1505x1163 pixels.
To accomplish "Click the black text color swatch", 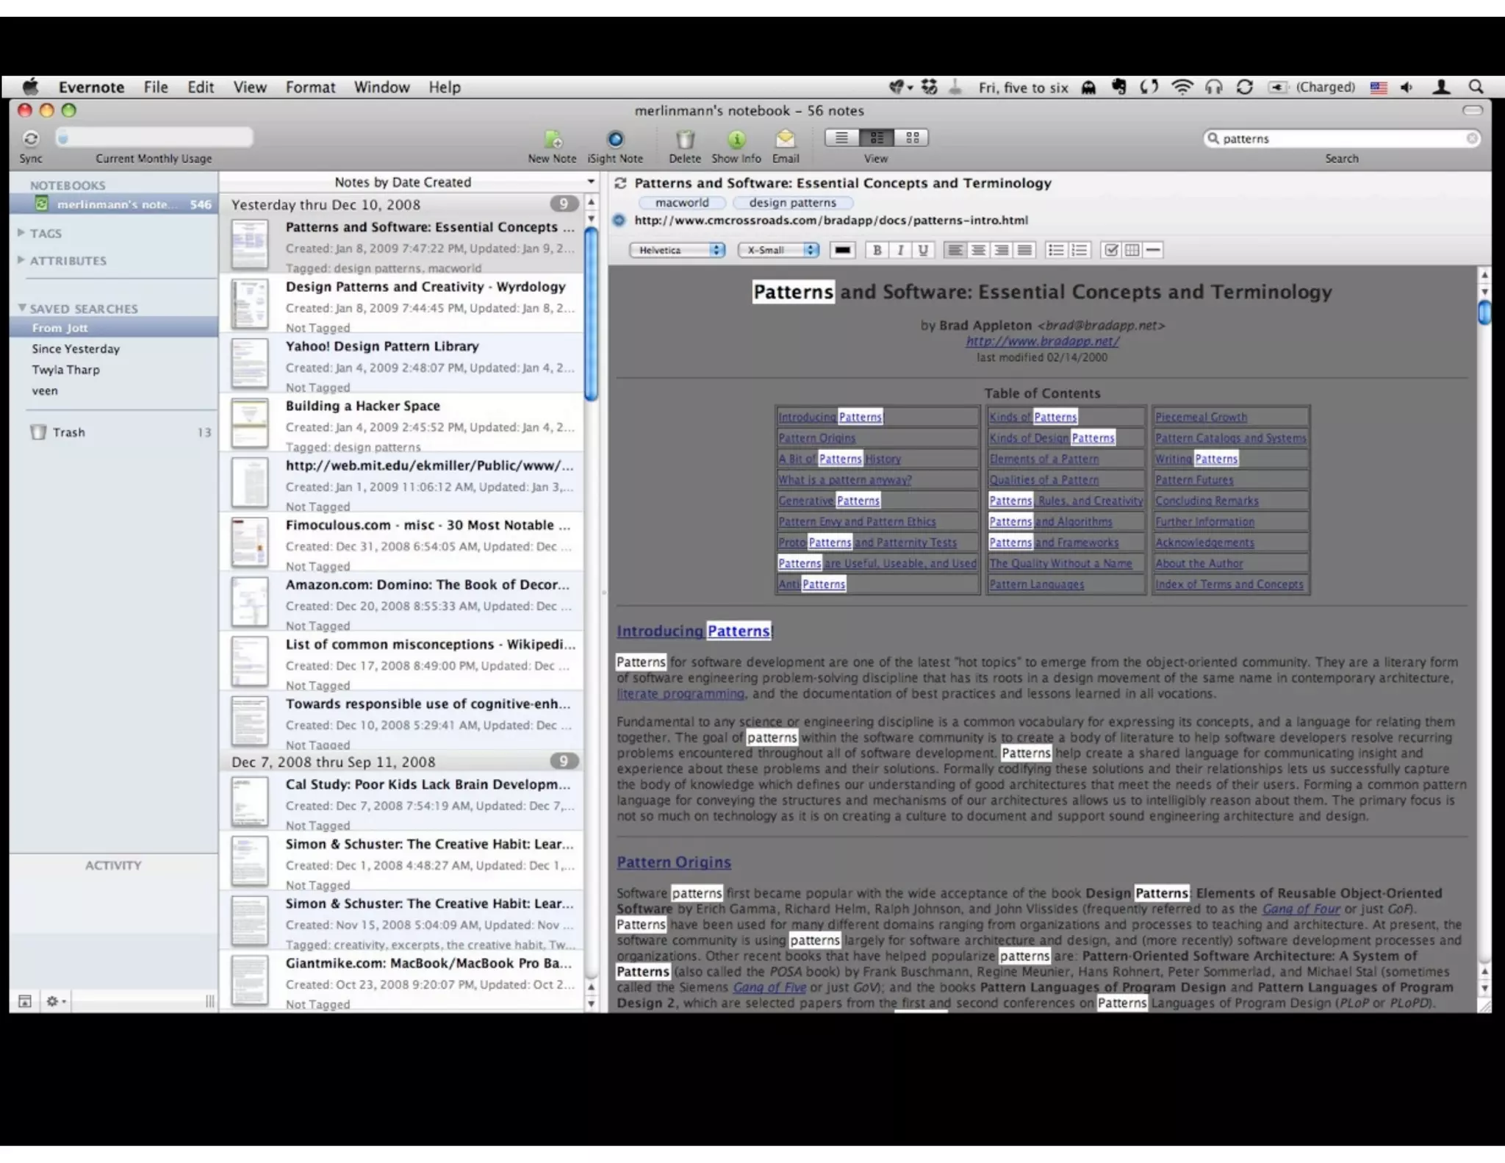I will (842, 250).
